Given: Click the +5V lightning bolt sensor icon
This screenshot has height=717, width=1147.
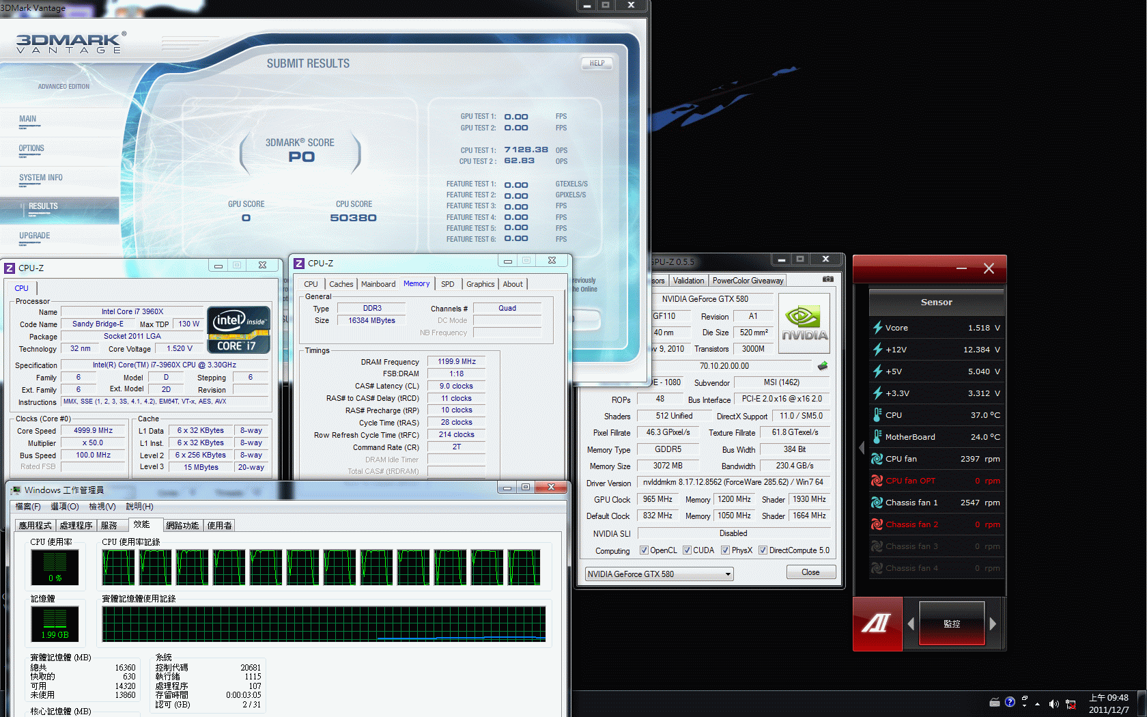Looking at the screenshot, I should pyautogui.click(x=877, y=371).
